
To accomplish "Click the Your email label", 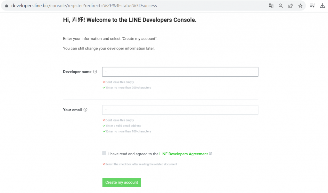I will coord(72,110).
